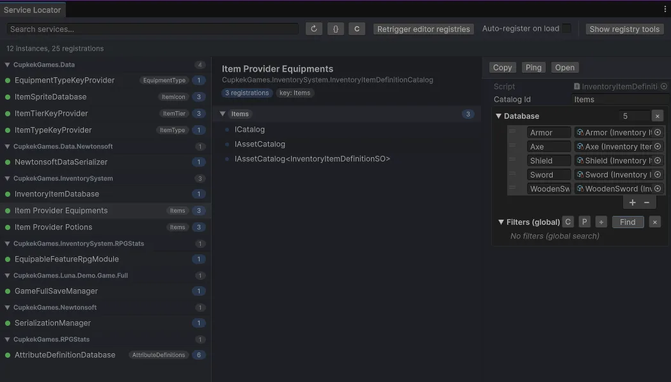
Task: Click the Database size field showing 5
Action: point(634,116)
